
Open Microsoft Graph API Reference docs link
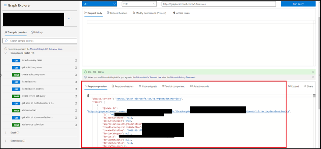point(46,49)
